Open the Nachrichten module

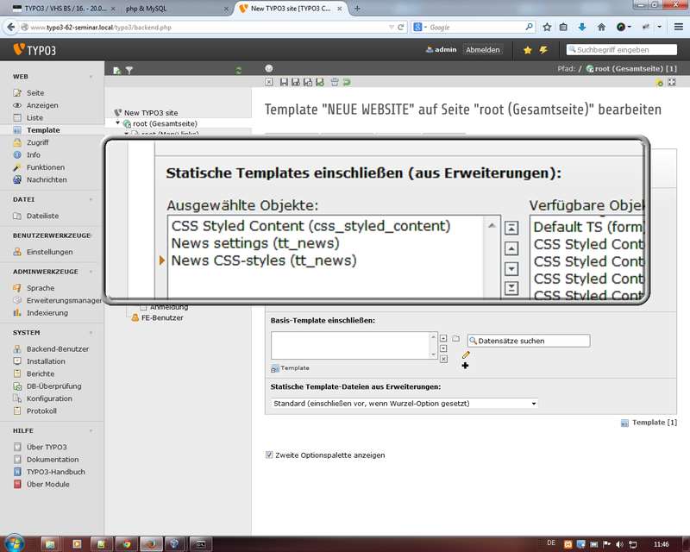click(47, 179)
